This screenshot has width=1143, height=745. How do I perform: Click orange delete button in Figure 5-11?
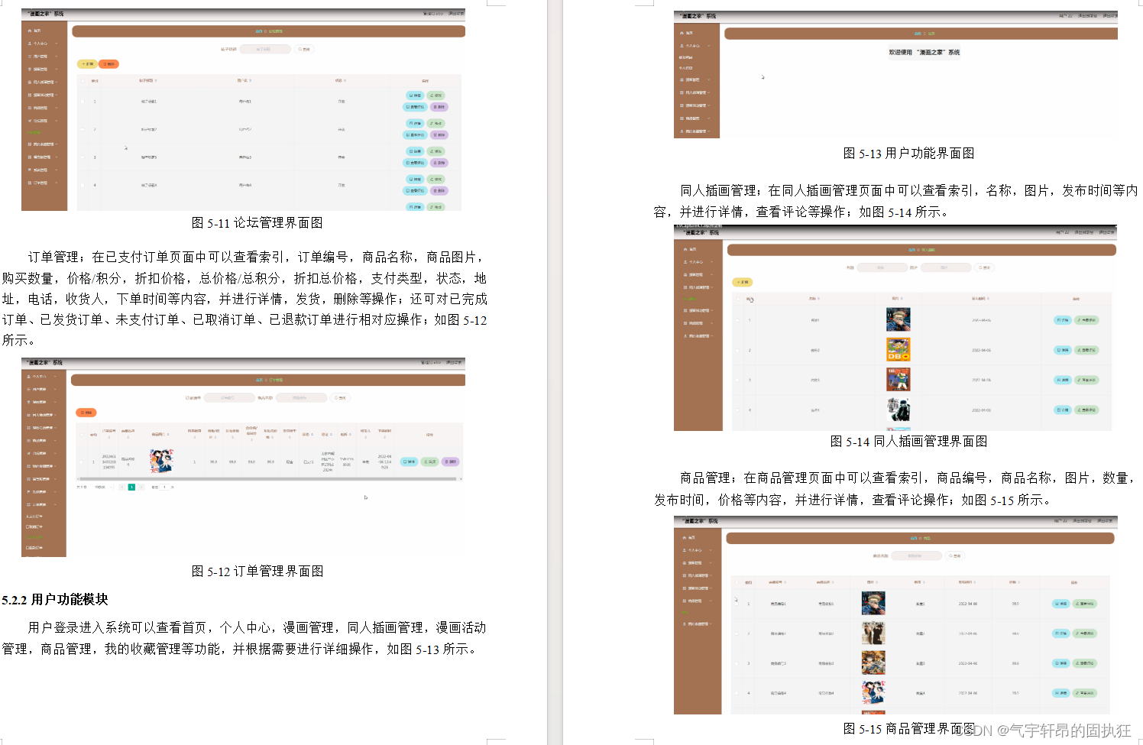tap(108, 64)
